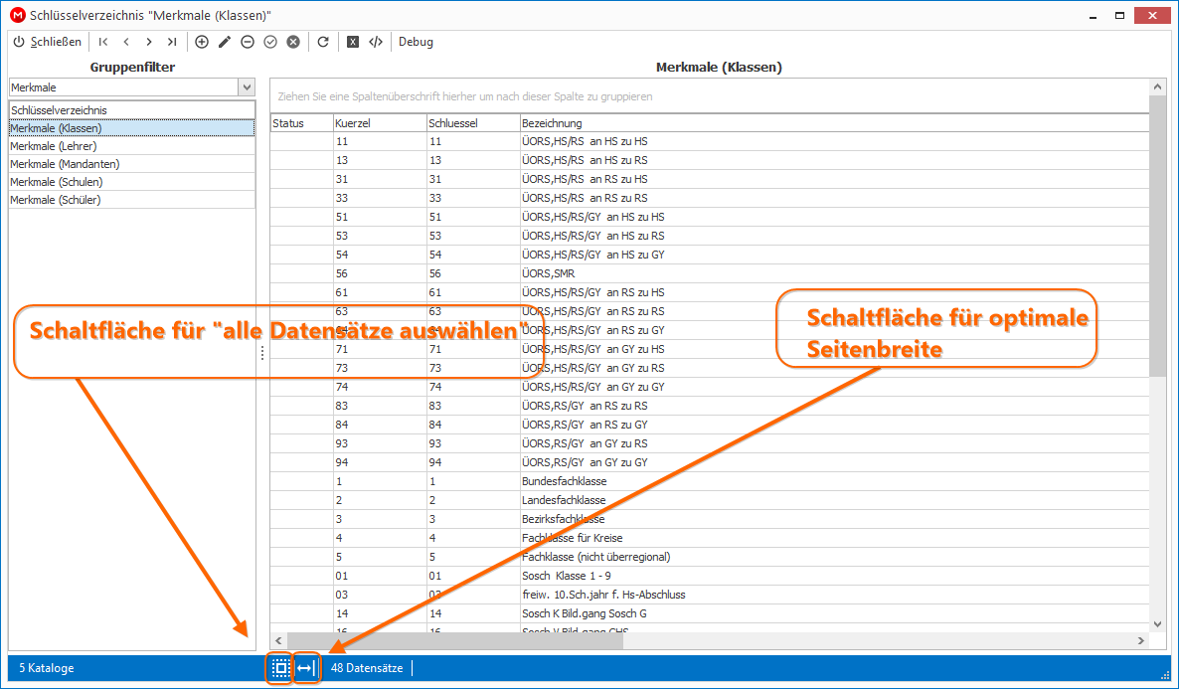
Task: Delete record with minus circle icon
Action: tap(248, 42)
